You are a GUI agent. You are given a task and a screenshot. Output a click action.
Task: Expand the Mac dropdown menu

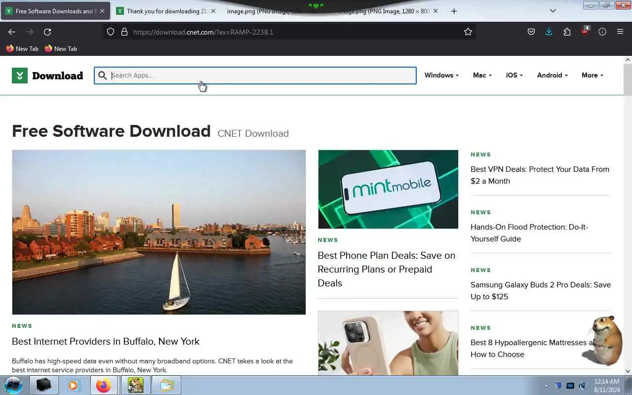click(482, 75)
